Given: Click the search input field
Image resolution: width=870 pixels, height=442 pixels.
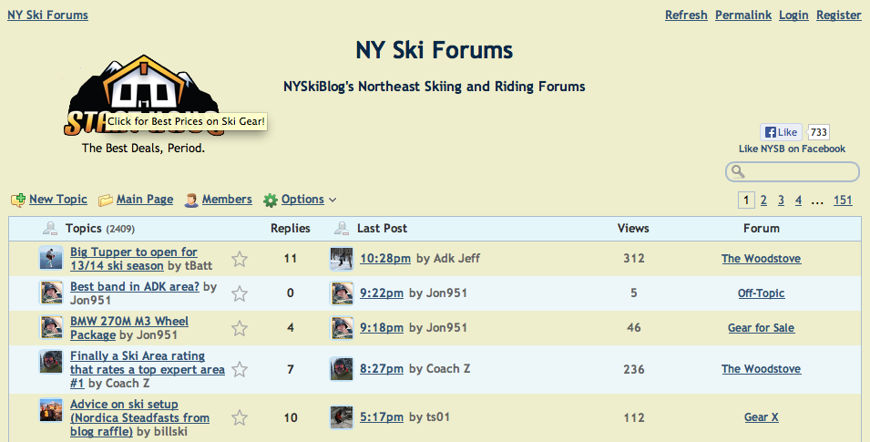Looking at the screenshot, I should point(799,171).
